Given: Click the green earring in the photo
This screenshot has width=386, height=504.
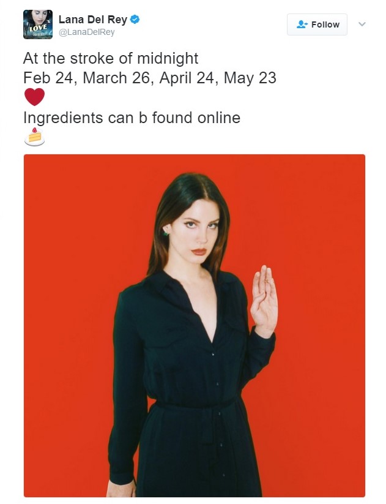Looking at the screenshot, I should 166,233.
